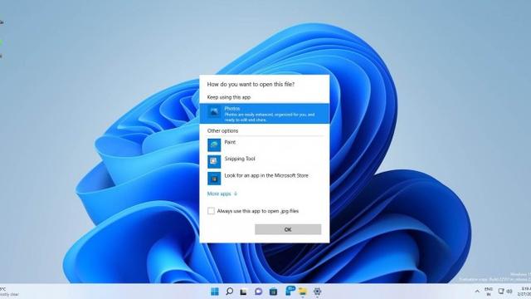Open the blue P app on taskbar
The height and width of the screenshot is (299, 531).
290,291
